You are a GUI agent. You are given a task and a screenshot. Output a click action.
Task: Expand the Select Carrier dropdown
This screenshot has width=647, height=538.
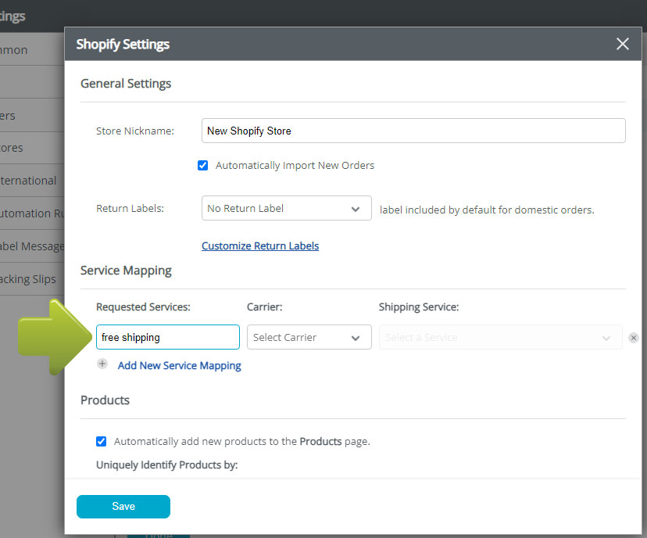coord(309,337)
